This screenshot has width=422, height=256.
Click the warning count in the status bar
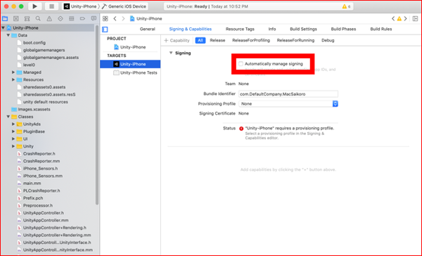(346, 6)
